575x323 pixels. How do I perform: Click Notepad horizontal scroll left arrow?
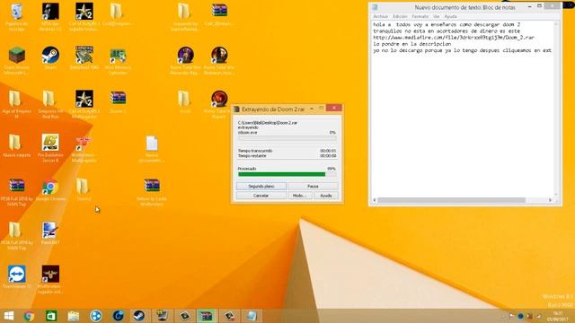375,200
